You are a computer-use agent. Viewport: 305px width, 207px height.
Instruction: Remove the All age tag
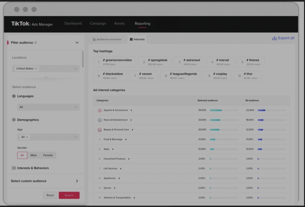27,137
